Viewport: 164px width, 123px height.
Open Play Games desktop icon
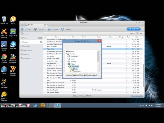point(13,33)
